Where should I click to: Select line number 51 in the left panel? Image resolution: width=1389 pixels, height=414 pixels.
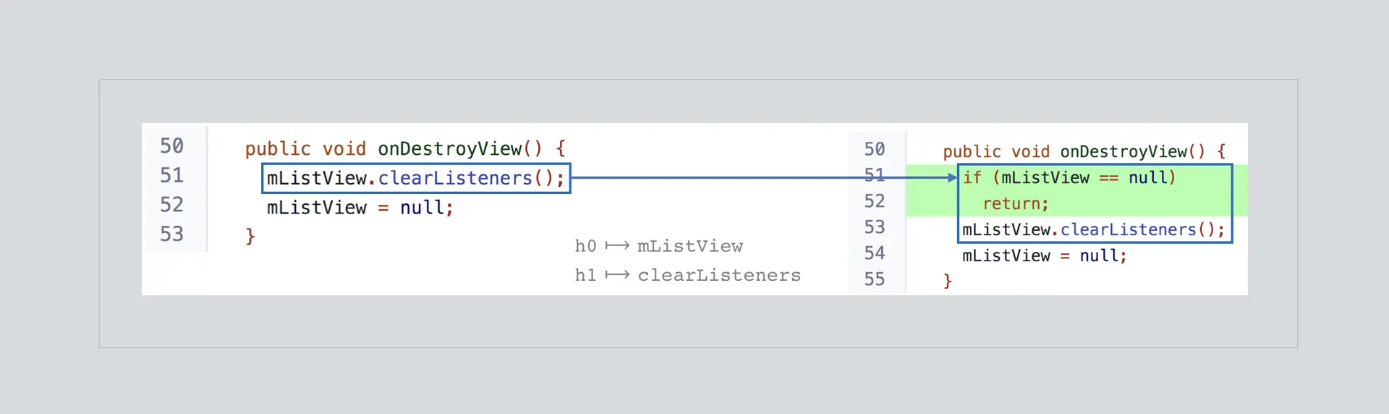(x=172, y=176)
